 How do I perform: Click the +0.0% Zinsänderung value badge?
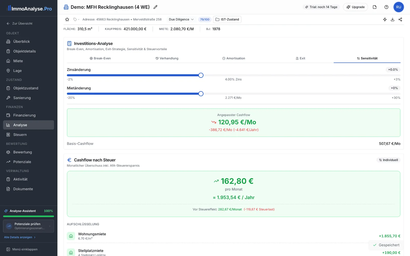coord(393,70)
